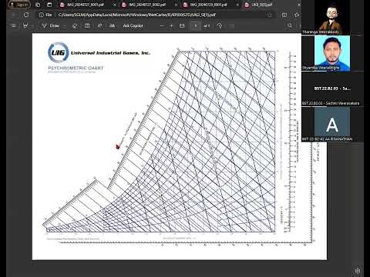The height and width of the screenshot is (277, 370).
Task: Add this page to favorites star icon
Action: click(x=269, y=15)
